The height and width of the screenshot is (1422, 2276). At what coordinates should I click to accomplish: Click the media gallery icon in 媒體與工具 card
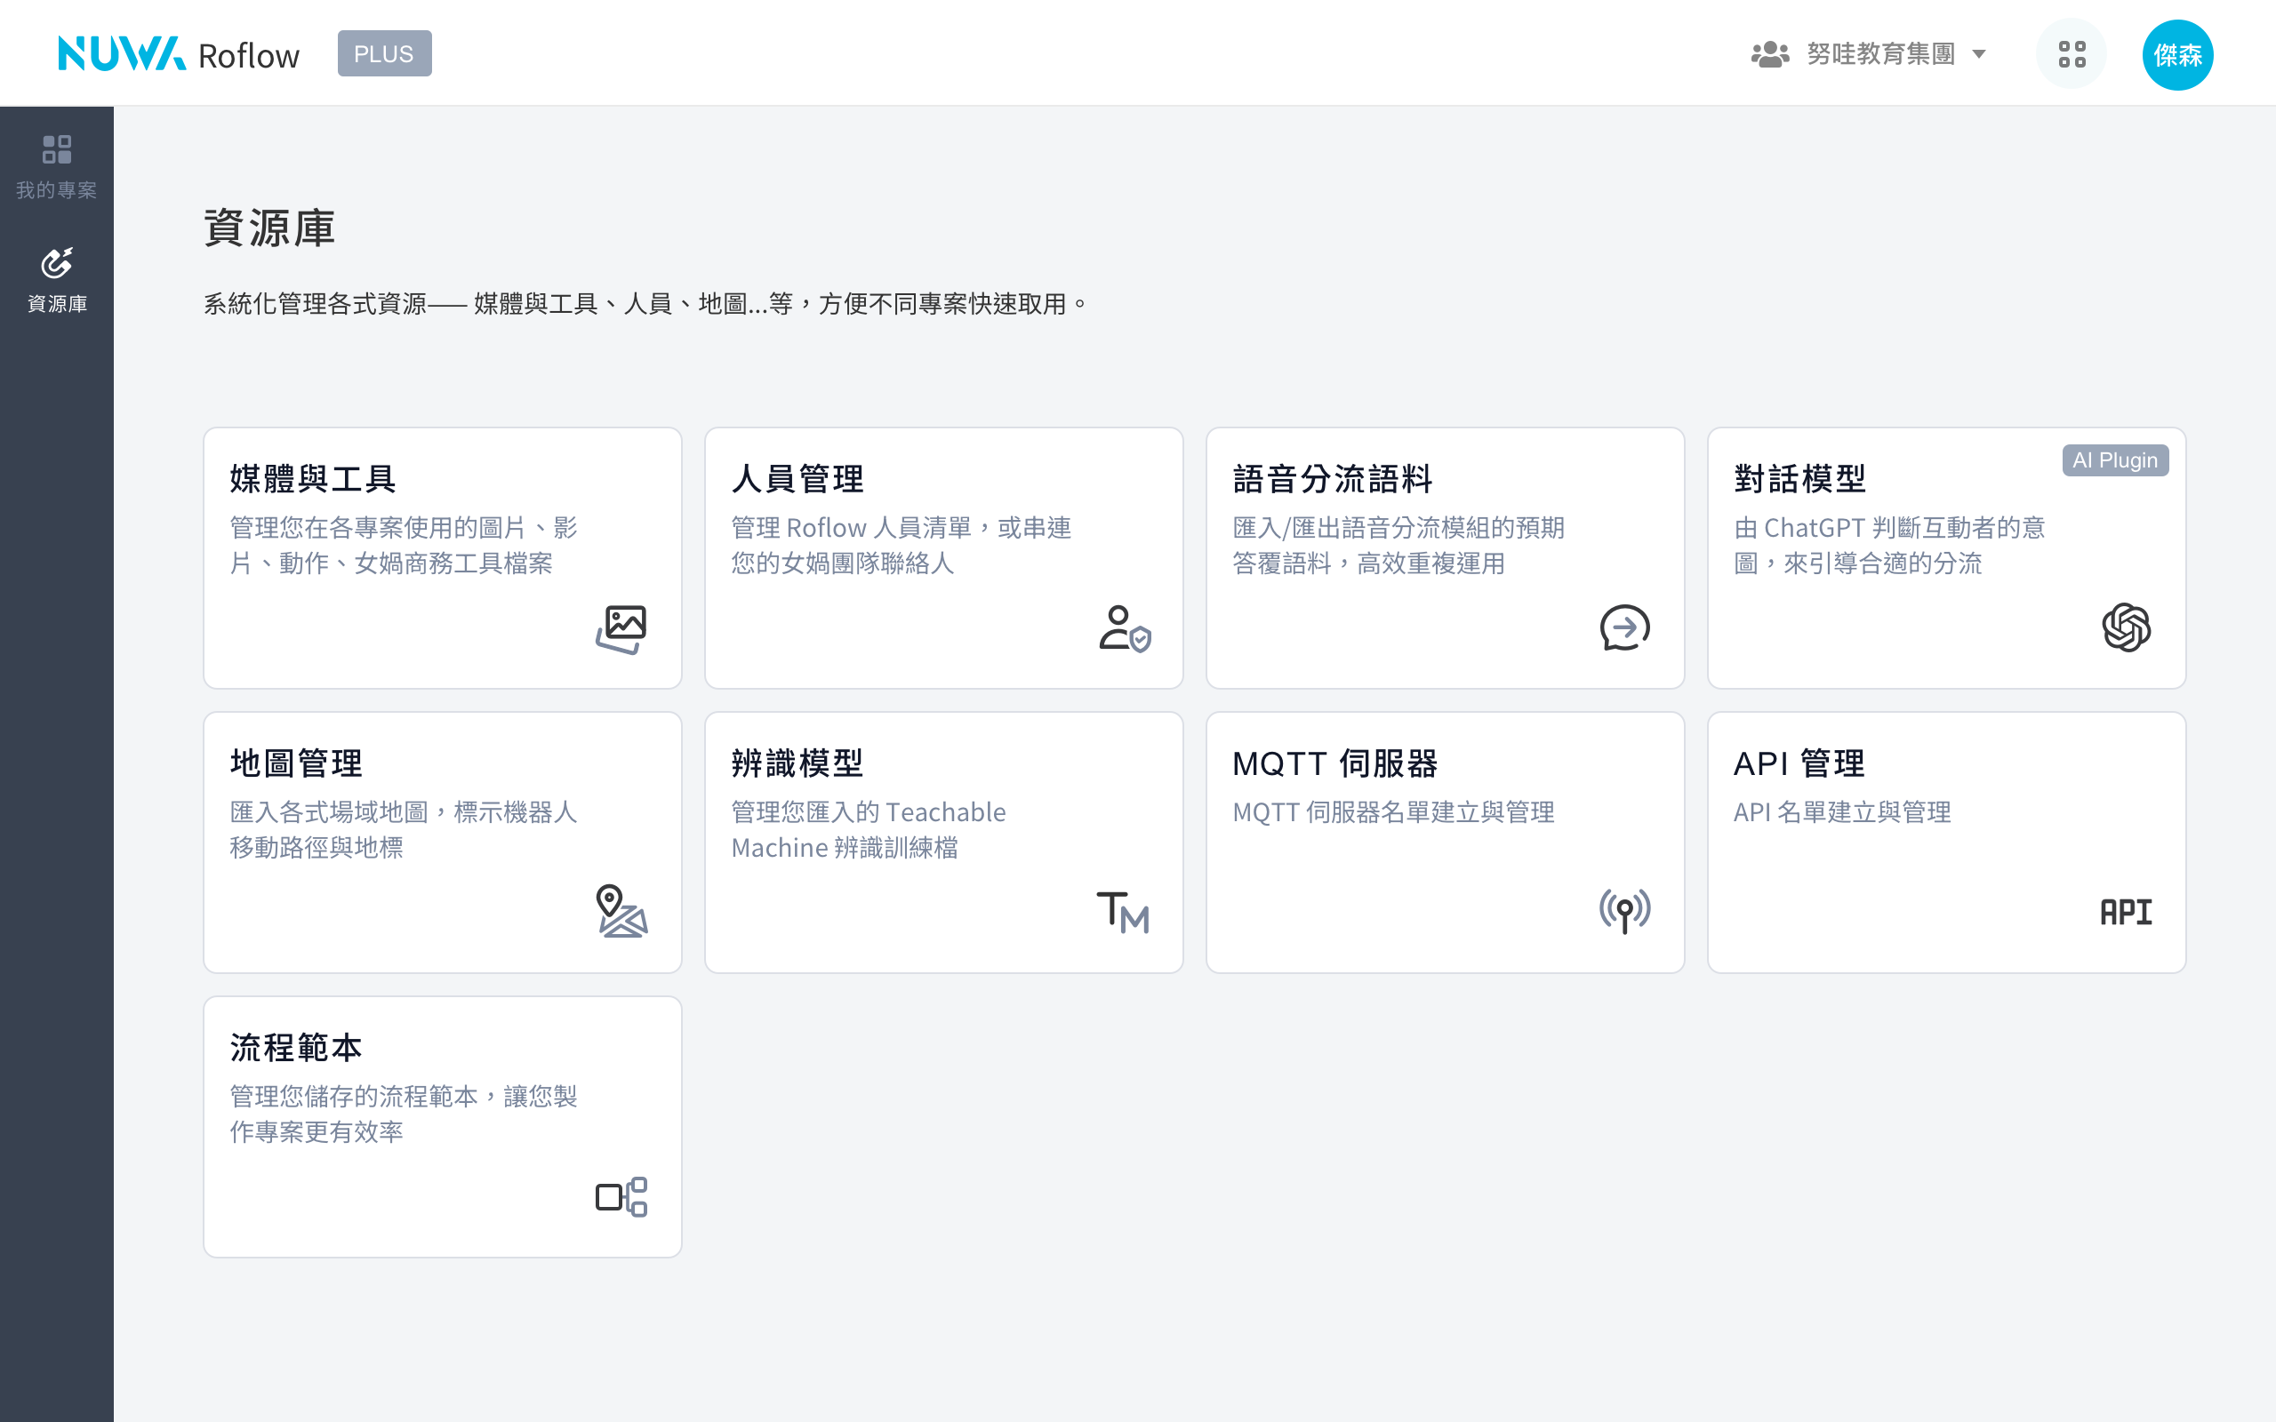[x=621, y=628]
